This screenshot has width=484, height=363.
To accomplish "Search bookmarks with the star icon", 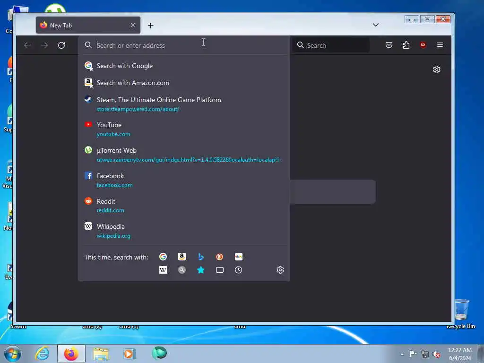I will [200, 270].
